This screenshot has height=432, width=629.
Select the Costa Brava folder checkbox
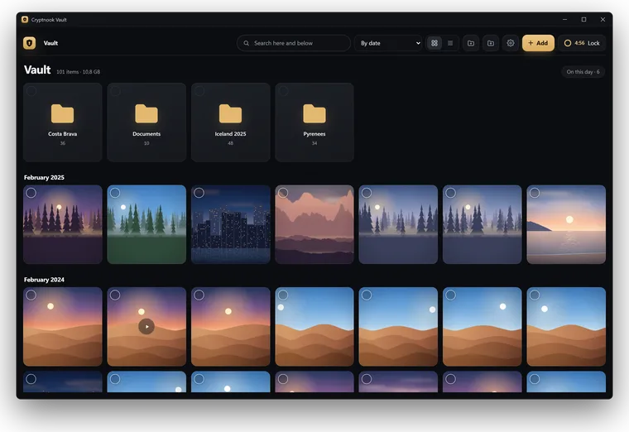click(x=31, y=91)
